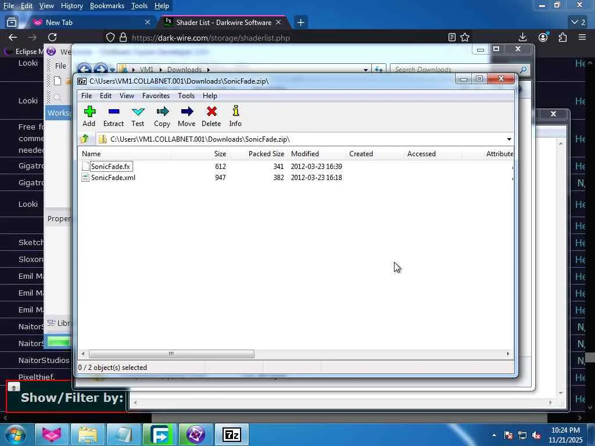Open the Info tool in 7-Zip
The image size is (595, 446).
(x=235, y=116)
